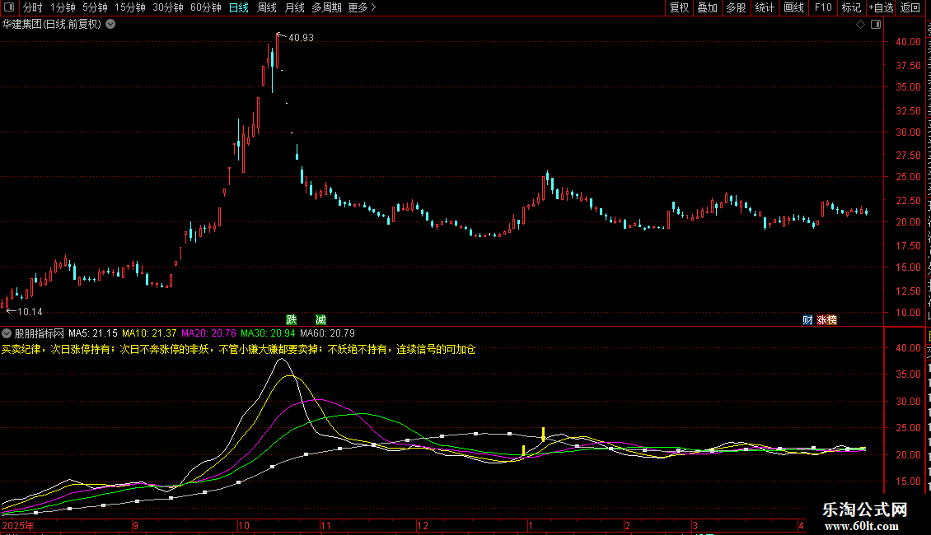The width and height of the screenshot is (931, 535).
Task: Click the diamond icon at chart top-right
Action: click(860, 25)
